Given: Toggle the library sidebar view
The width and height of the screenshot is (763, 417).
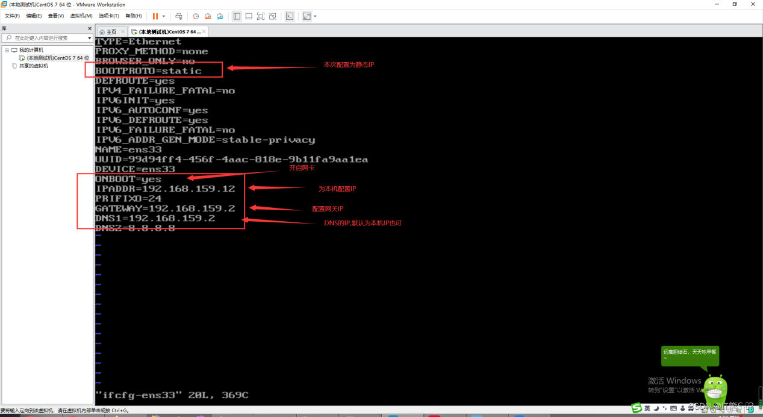Looking at the screenshot, I should click(237, 16).
